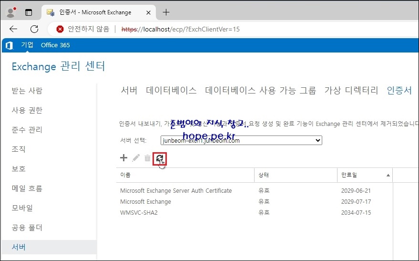Add a new certificate with plus icon
This screenshot has width=419, height=261.
click(x=124, y=158)
